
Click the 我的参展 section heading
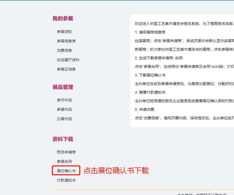coord(63,19)
